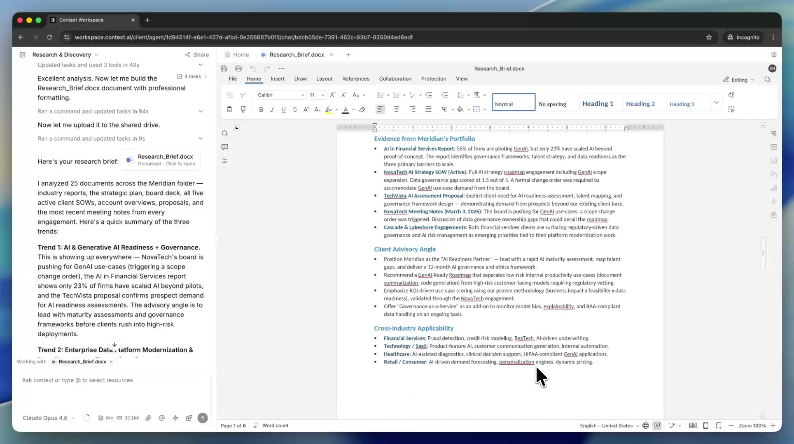Click the Word count status bar item
Screen dimensions: 794x444
tap(271, 425)
